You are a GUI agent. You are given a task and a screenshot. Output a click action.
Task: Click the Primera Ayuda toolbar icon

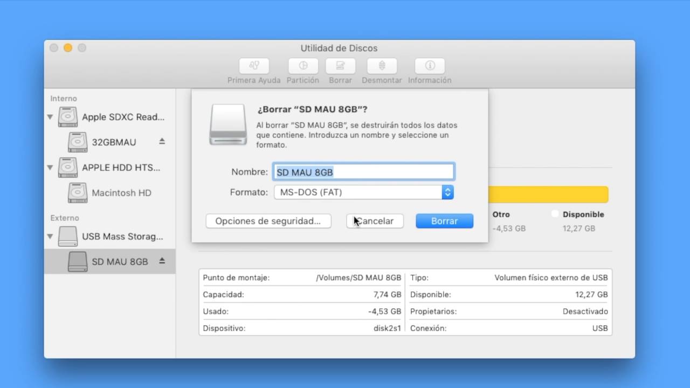[x=254, y=66]
